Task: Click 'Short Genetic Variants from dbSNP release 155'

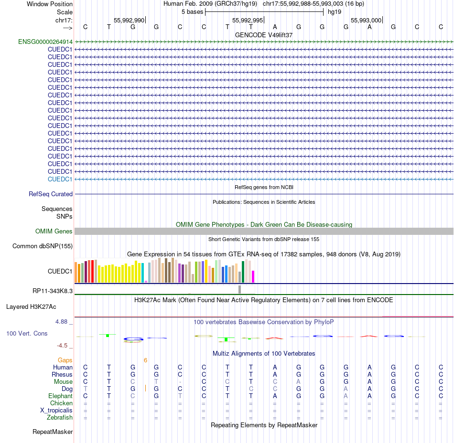Action: coord(264,240)
